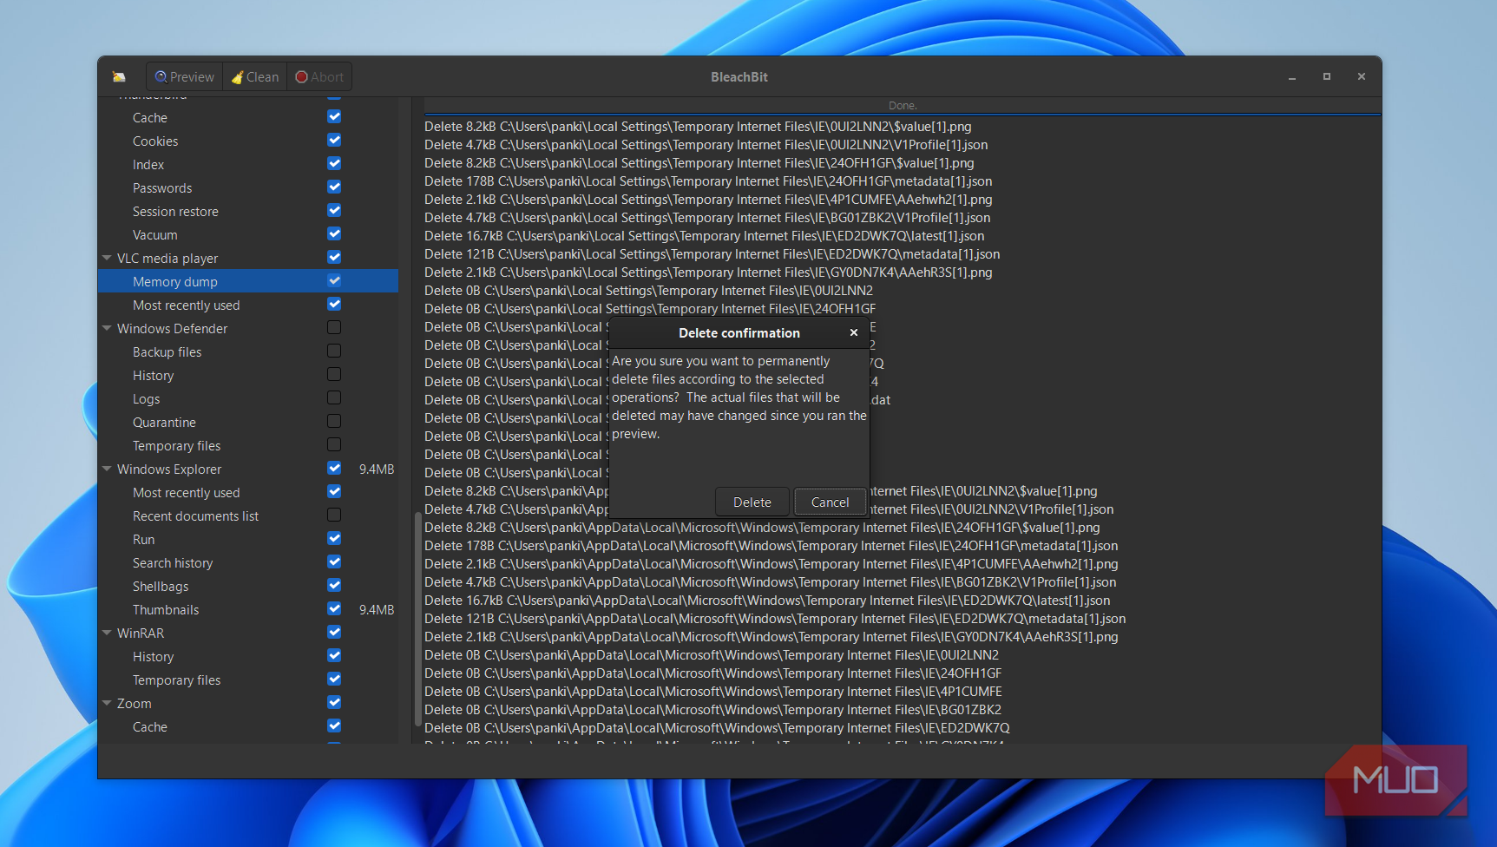1497x847 pixels.
Task: Click the Clean toolbar button
Action: (x=255, y=77)
